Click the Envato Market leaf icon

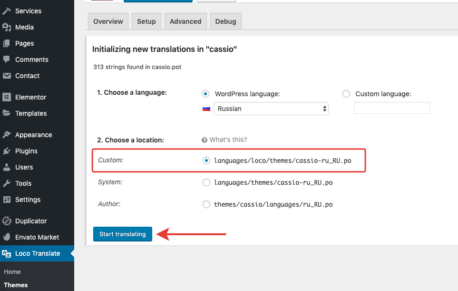click(x=7, y=237)
